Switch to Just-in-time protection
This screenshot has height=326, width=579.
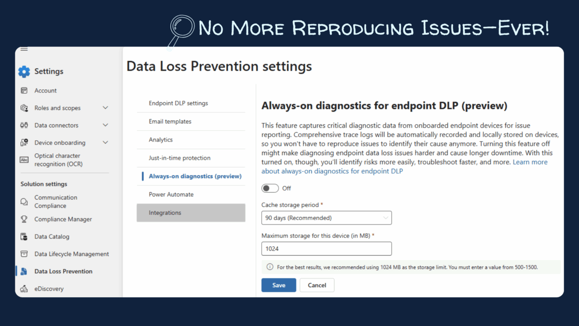pos(180,158)
